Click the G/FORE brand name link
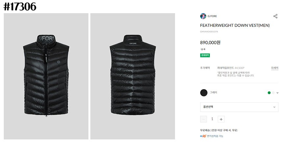This screenshot has width=283, height=153. tap(212, 16)
